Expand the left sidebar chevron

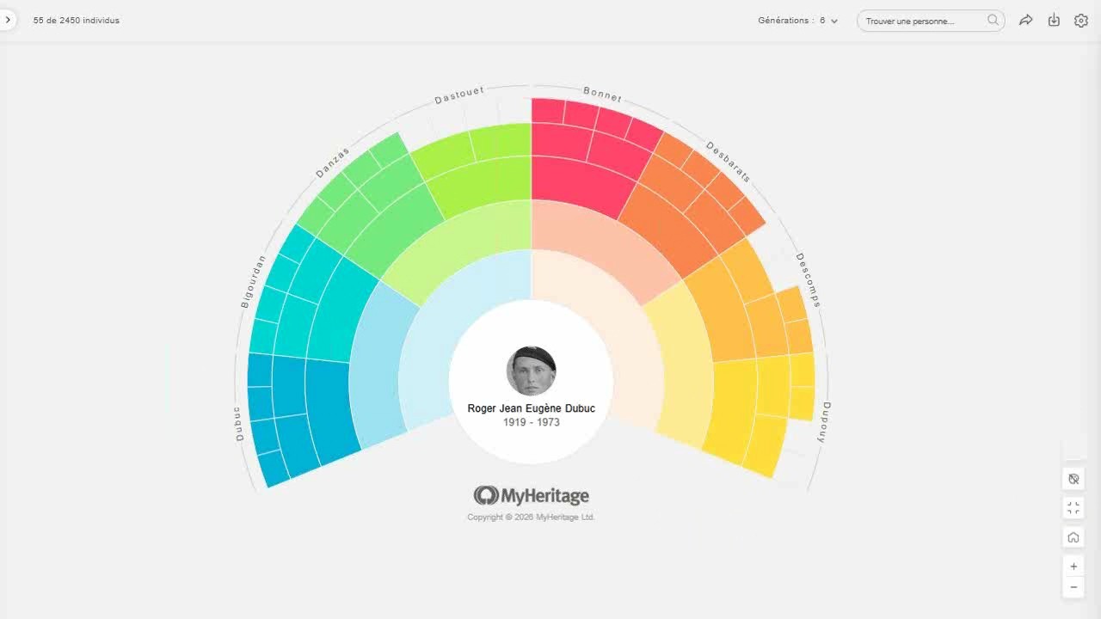(9, 19)
